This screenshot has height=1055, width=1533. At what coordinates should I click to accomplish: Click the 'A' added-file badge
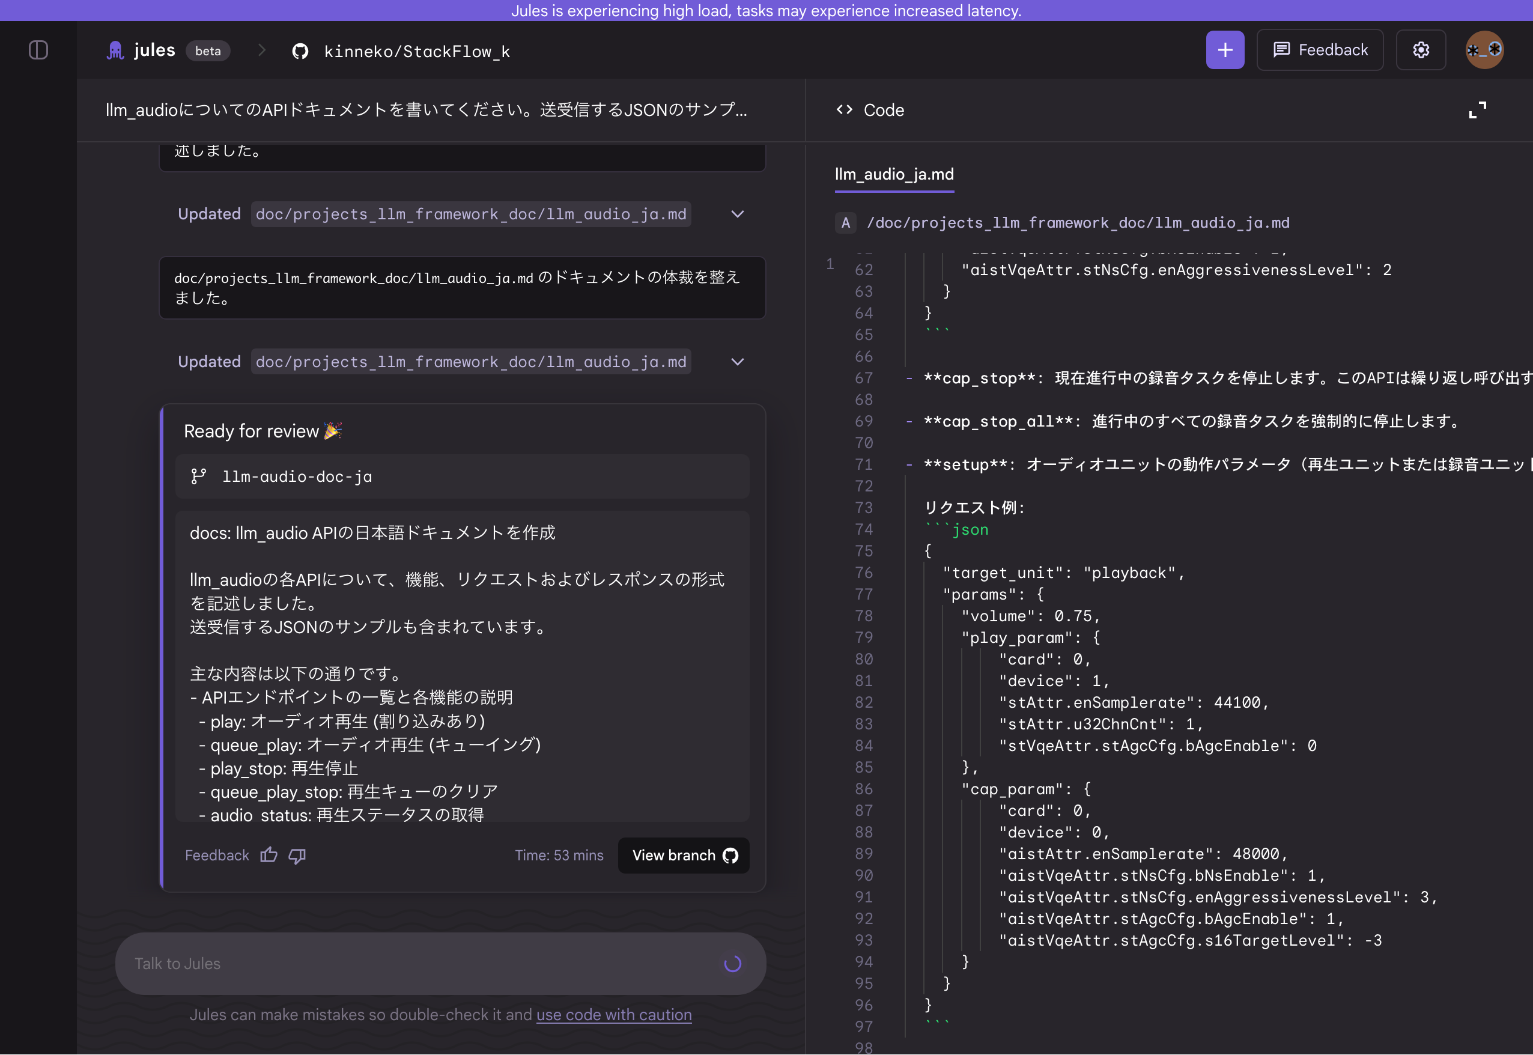(x=846, y=223)
